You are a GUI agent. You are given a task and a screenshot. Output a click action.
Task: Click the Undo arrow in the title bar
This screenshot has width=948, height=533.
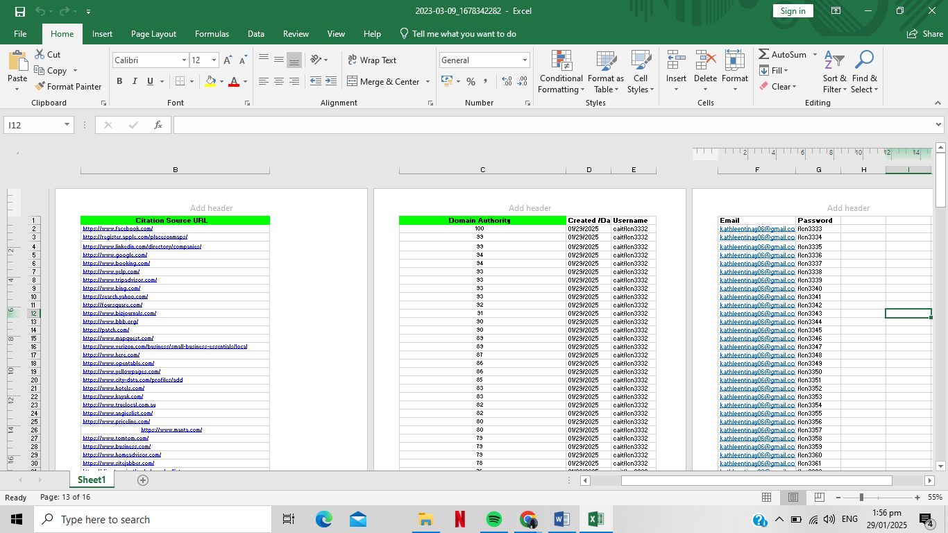[x=40, y=11]
